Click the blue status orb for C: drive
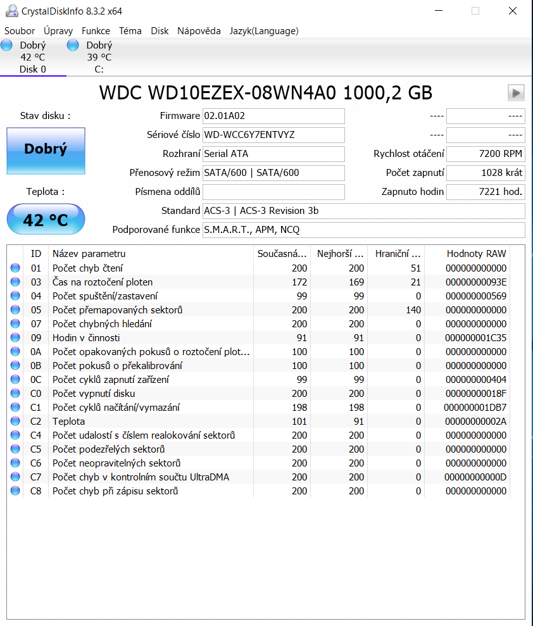The image size is (533, 626). tap(73, 45)
